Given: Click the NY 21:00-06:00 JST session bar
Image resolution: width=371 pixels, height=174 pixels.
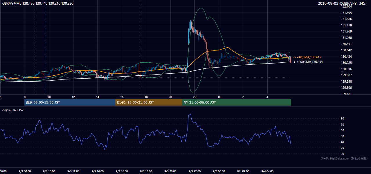Looking at the screenshot, I should (237, 102).
